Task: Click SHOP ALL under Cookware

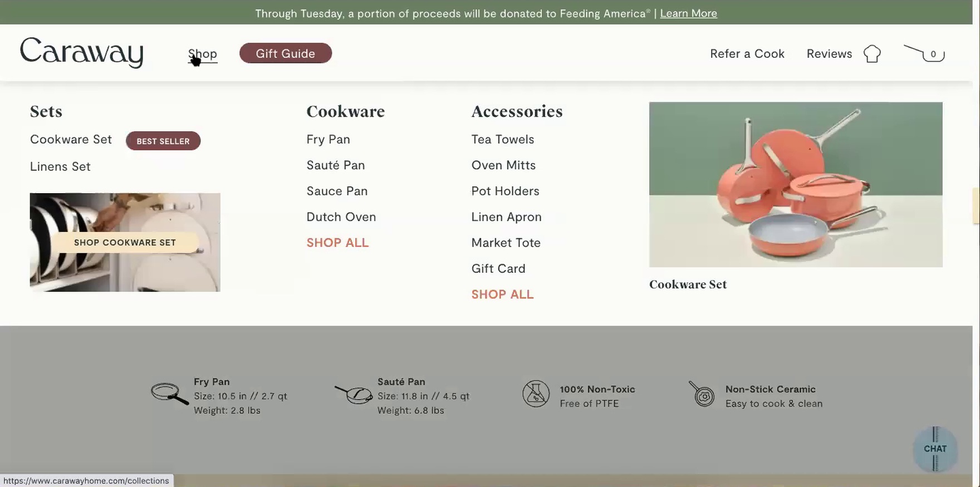Action: point(337,243)
